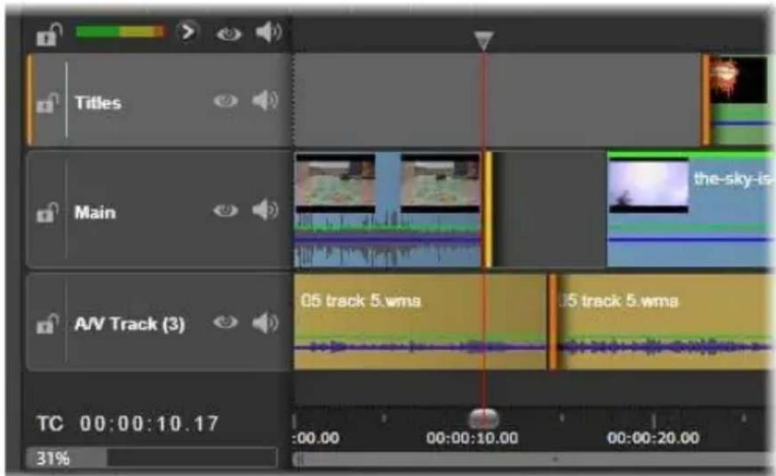Click the playhead triangle at top of timeline
This screenshot has width=776, height=476.
pos(484,41)
